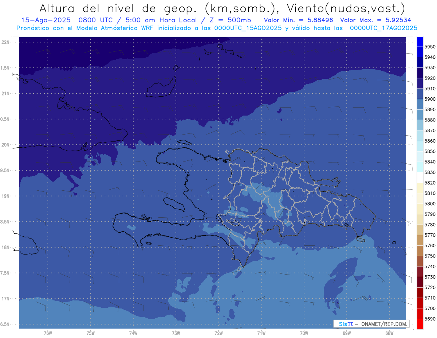Pick the colorbar swatch between 5910 and 5920
This screenshot has height=338, width=437.
420,83
